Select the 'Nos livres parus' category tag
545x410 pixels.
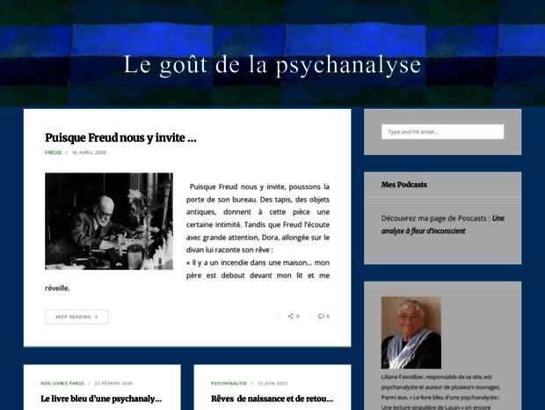62,383
